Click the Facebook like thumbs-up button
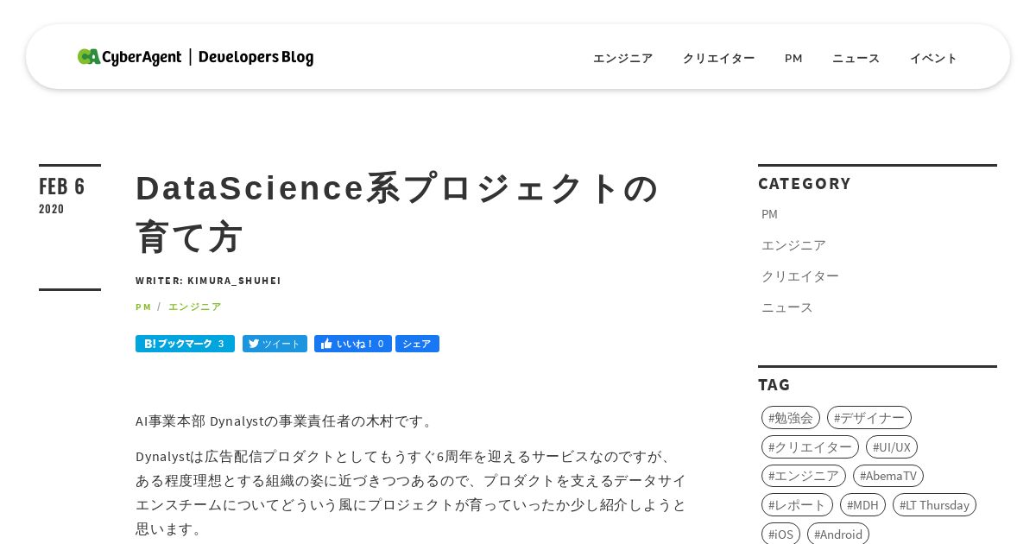Viewport: 1036px width, 544px height. click(x=352, y=344)
